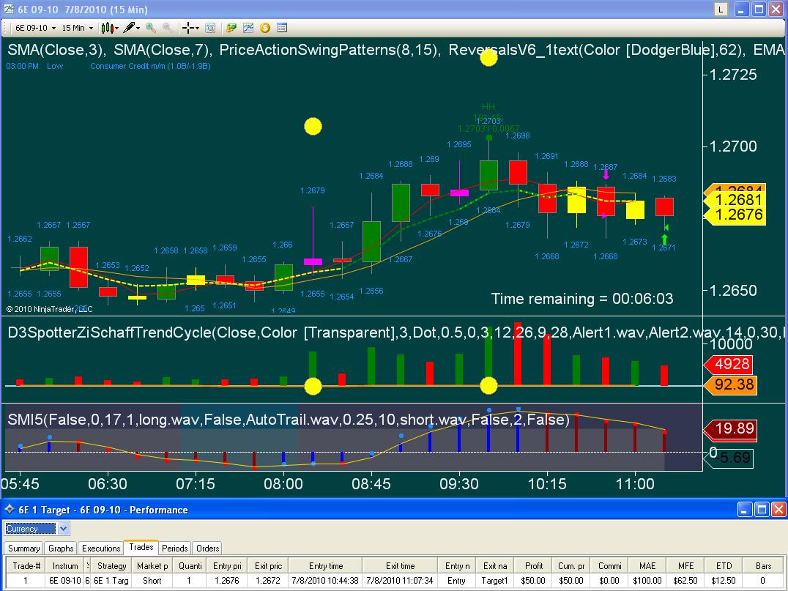788x591 pixels.
Task: Sort by Bars column header
Action: click(763, 566)
